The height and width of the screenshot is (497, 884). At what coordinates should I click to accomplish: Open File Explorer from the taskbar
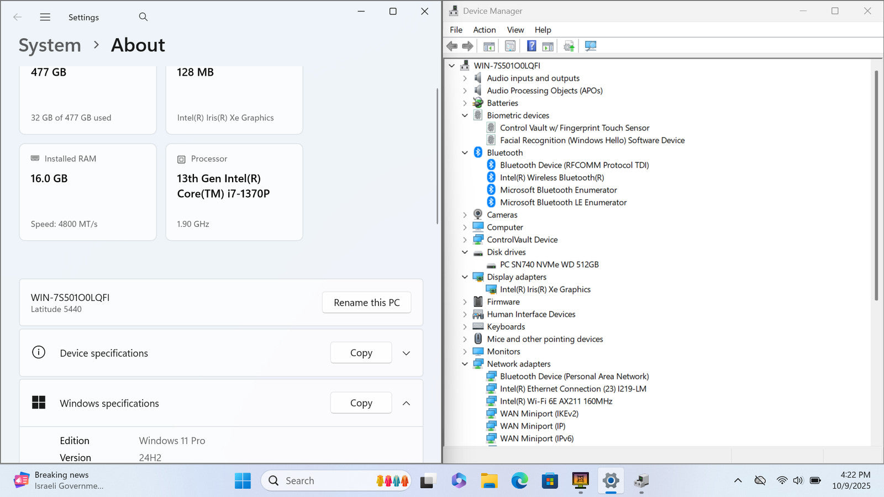pos(489,480)
